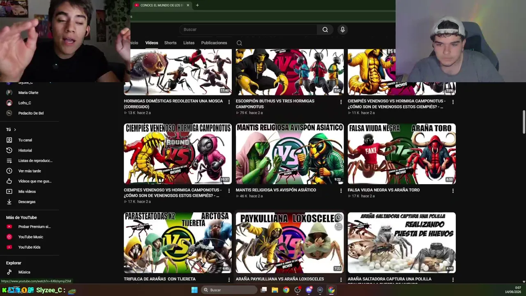Click the Más de YouTube heading
The height and width of the screenshot is (296, 526).
pos(21,217)
